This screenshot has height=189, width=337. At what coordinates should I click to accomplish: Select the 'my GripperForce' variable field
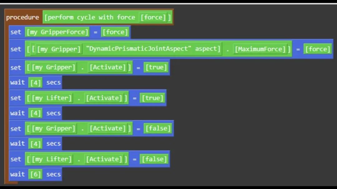(57, 32)
